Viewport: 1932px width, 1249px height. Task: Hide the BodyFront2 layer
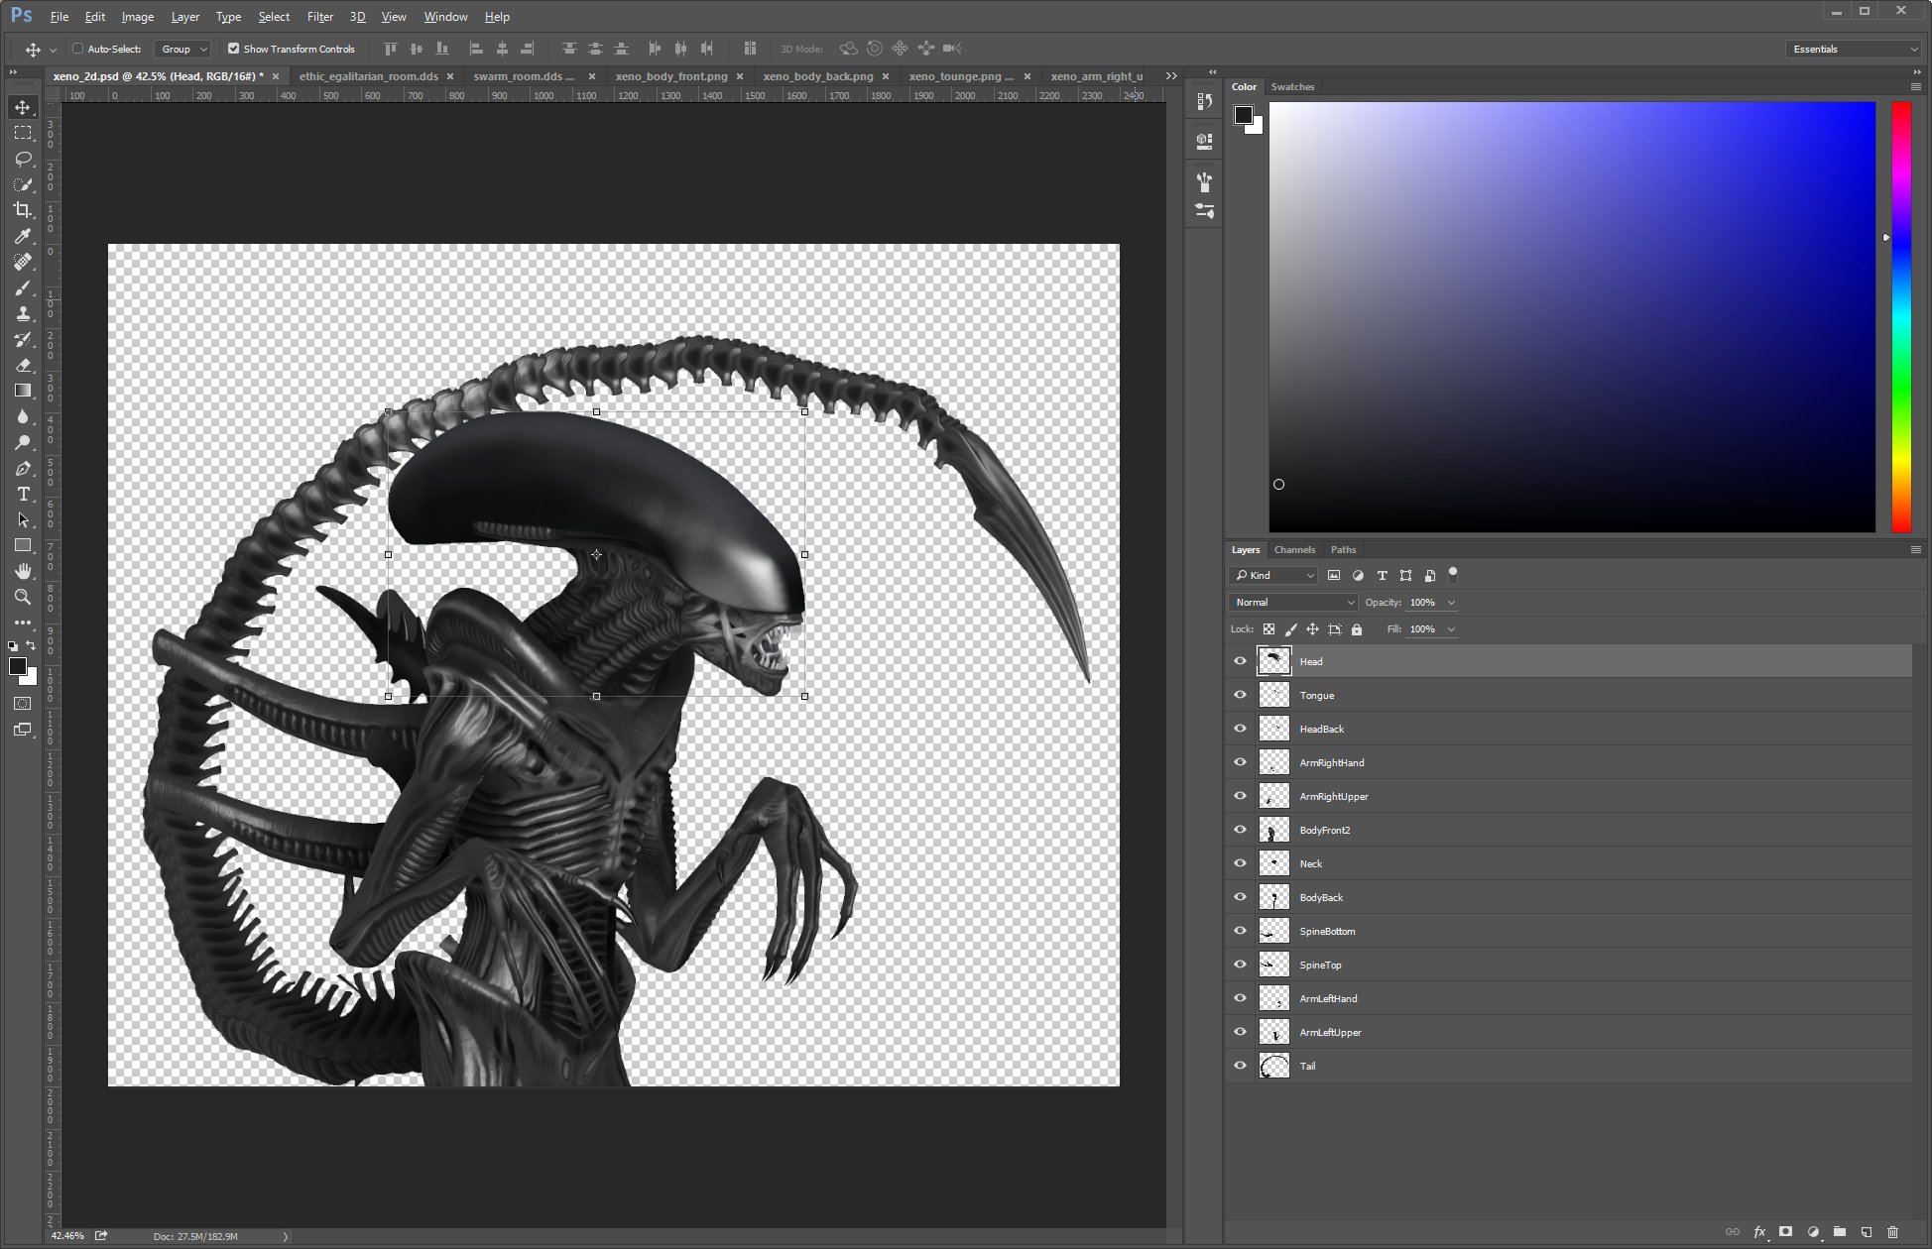(1240, 830)
